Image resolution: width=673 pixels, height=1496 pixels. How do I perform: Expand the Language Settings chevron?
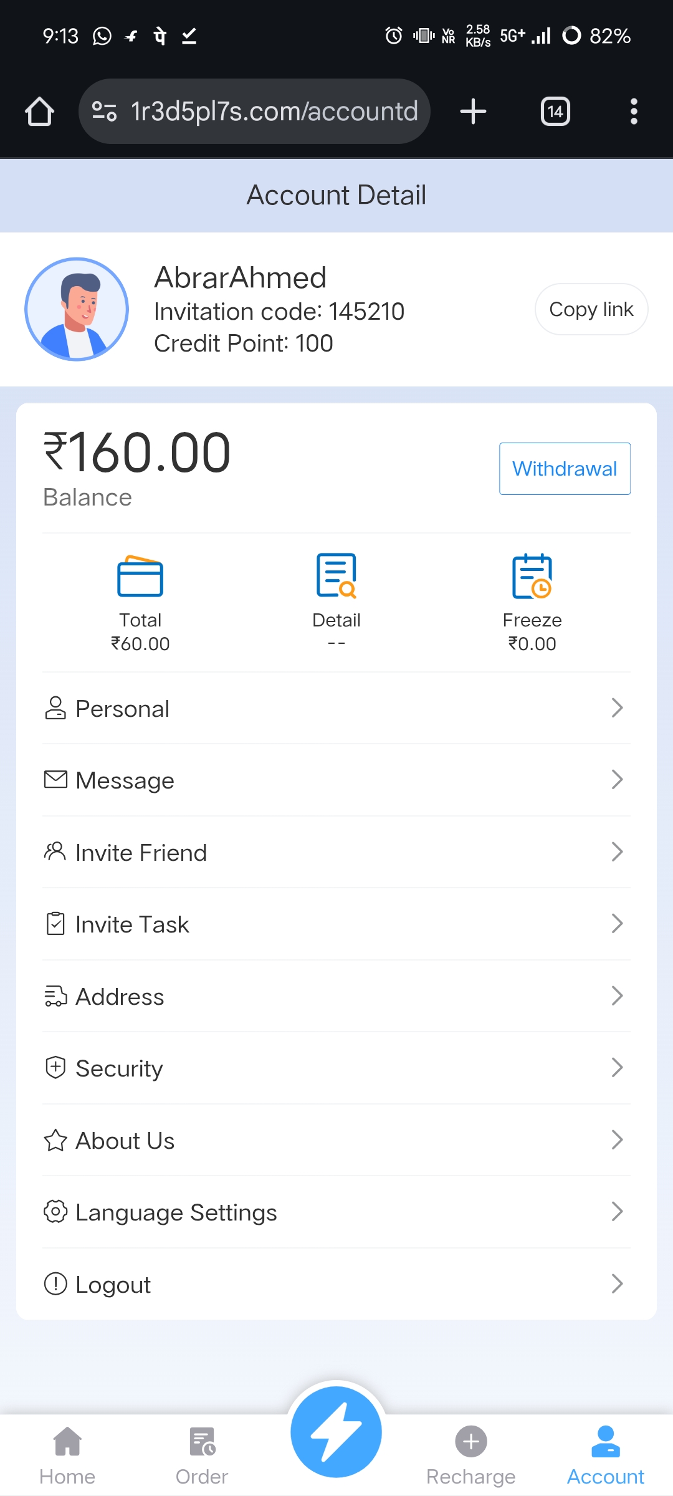[x=617, y=1212]
